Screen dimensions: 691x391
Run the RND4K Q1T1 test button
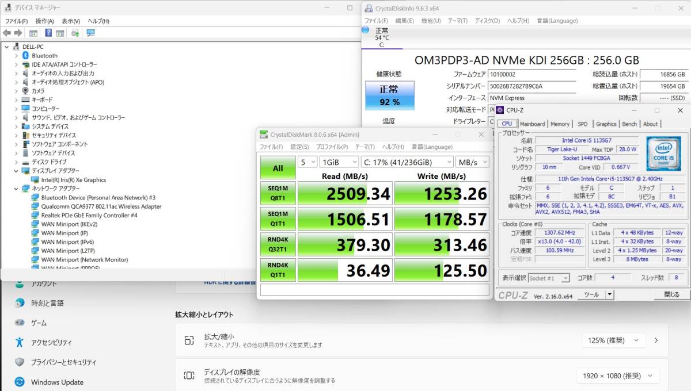[278, 270]
